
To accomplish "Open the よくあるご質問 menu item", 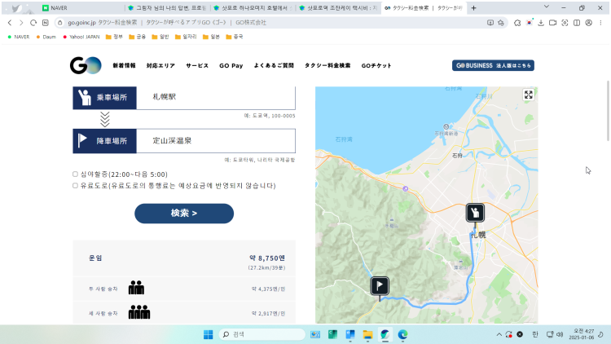I will (274, 65).
